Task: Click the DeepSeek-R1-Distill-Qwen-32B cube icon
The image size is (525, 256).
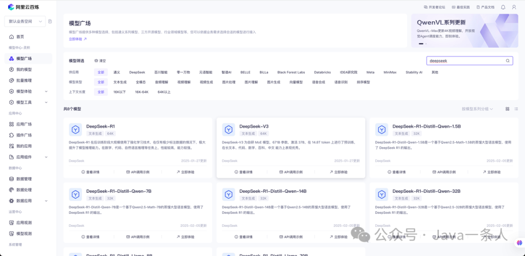Action: coord(382,194)
